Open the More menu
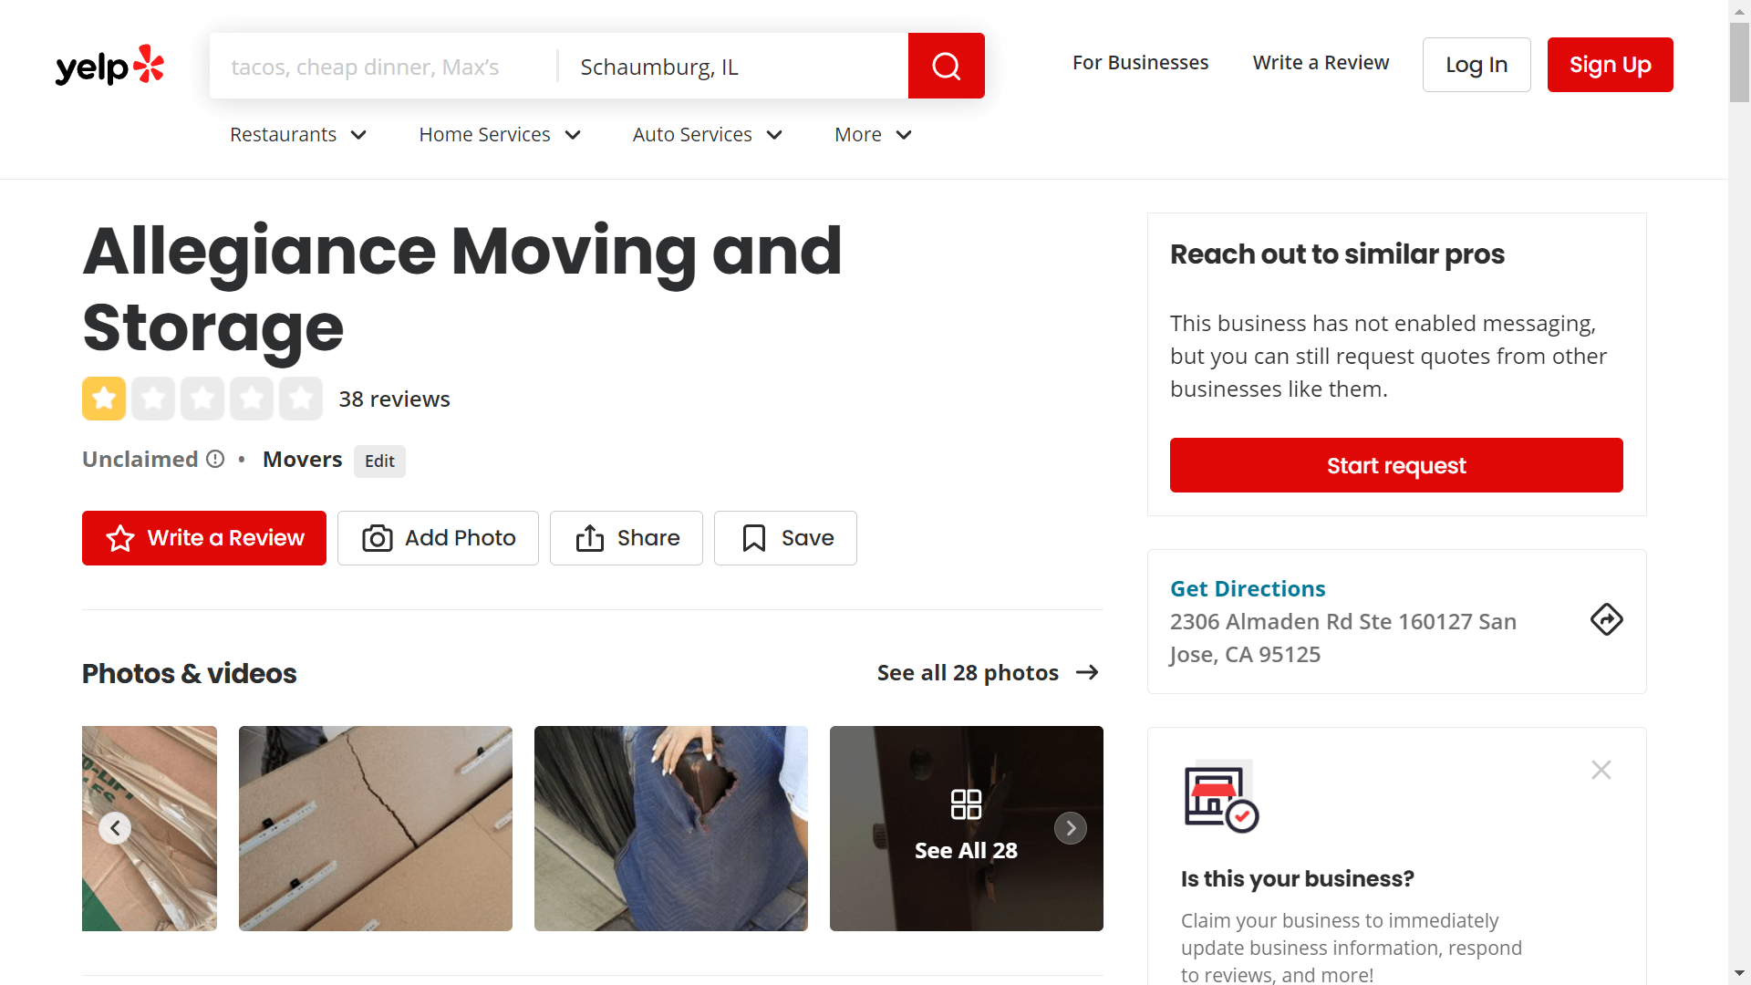Viewport: 1751px width, 985px height. (x=873, y=135)
